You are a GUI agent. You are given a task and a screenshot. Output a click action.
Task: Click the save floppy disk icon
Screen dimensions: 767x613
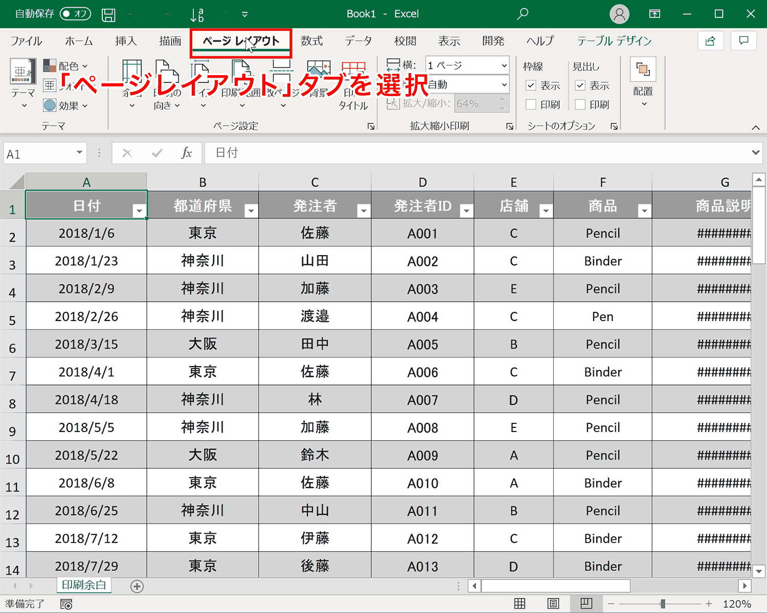tap(108, 15)
